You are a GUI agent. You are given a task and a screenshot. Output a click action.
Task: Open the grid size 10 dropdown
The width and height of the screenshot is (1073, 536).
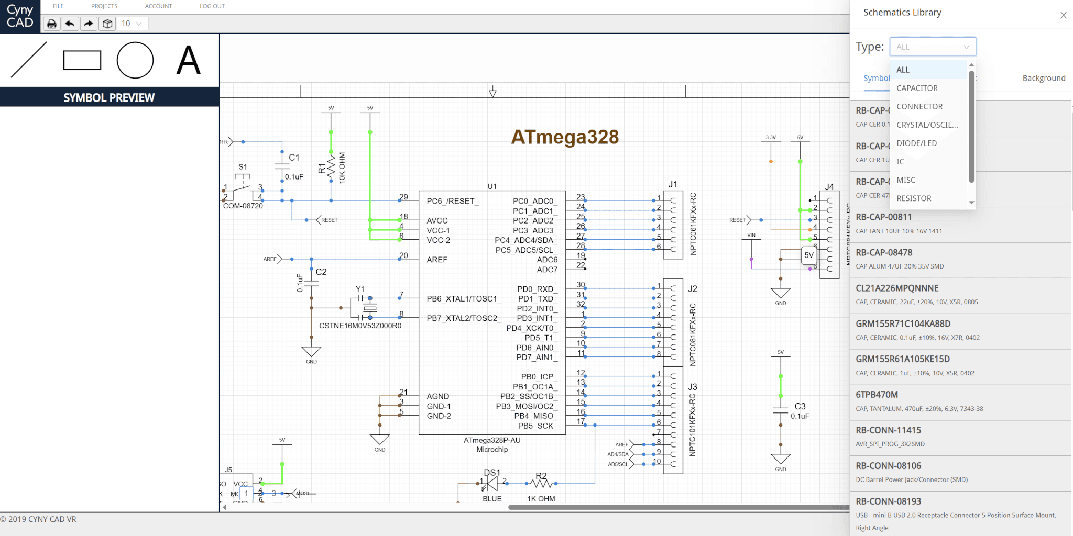tap(133, 24)
